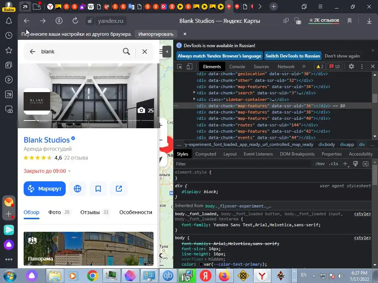
Task: Go back from the blank search result
Action: 32,52
